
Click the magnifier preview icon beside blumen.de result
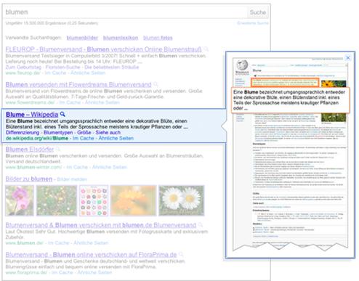(201, 225)
